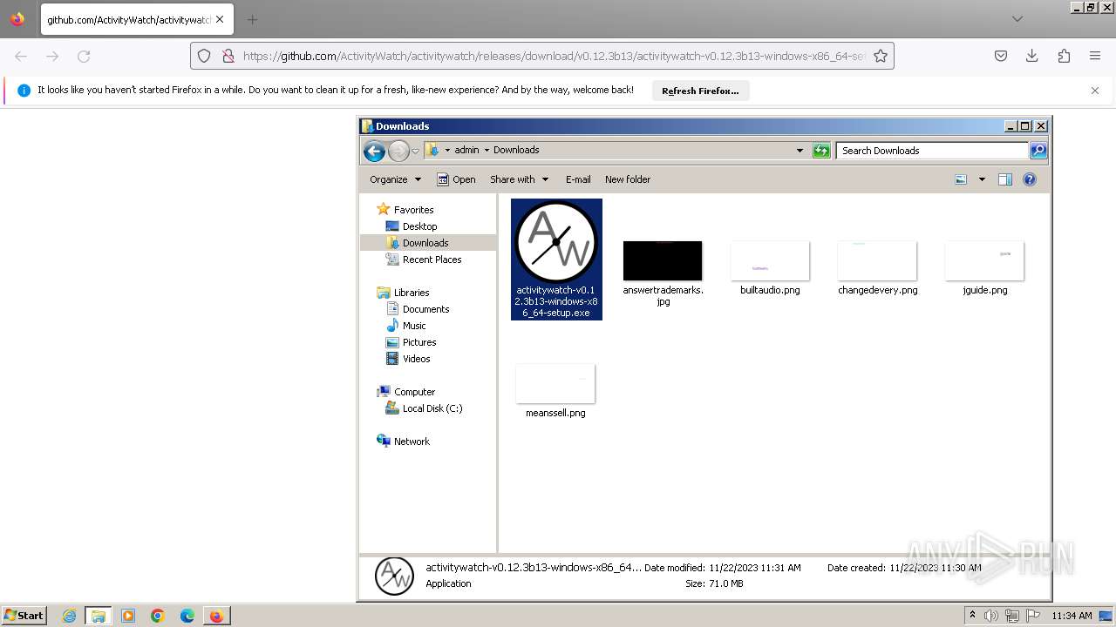The width and height of the screenshot is (1116, 627).
Task: Open the Start menu
Action: (x=24, y=615)
